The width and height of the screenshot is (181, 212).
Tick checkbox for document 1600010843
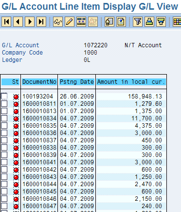(4, 176)
